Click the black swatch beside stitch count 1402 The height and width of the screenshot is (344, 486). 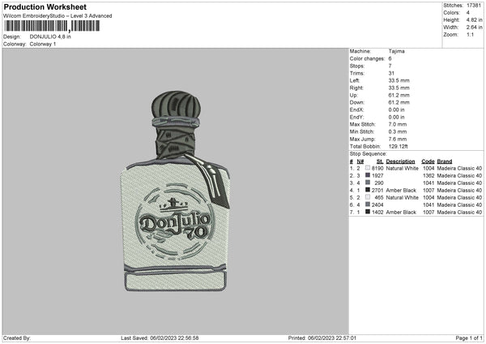click(x=368, y=212)
